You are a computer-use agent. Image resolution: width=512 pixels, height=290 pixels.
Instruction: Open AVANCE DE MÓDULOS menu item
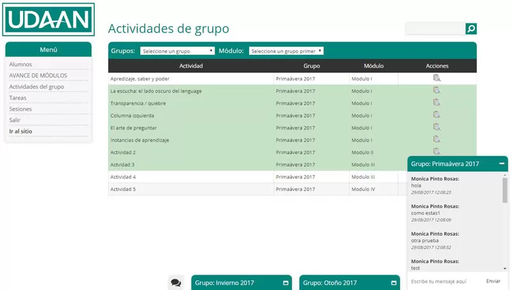pos(38,75)
